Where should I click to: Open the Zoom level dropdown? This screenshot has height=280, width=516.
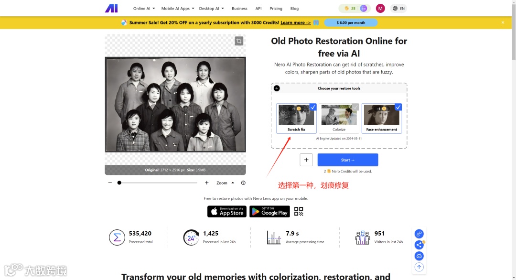225,183
